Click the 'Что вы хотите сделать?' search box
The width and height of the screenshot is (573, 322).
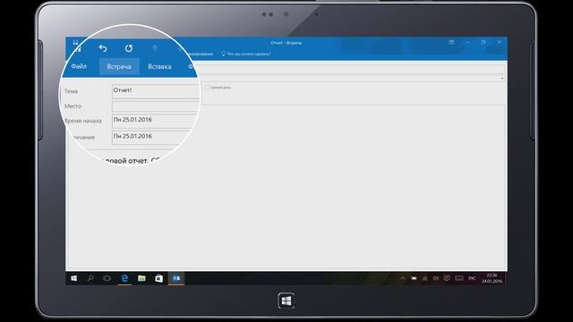(246, 54)
